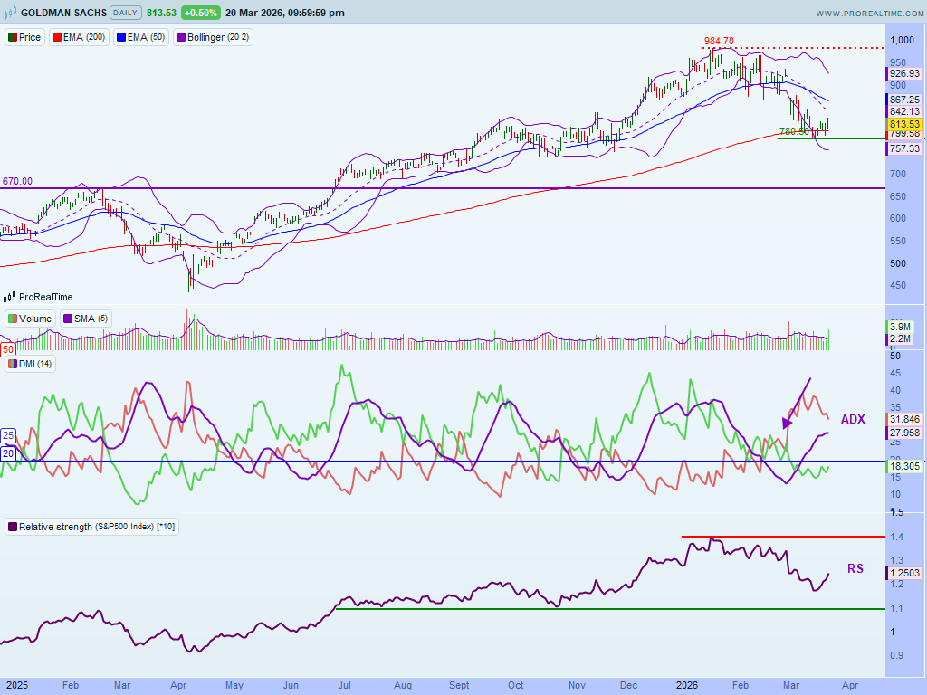Select the SMA (5) legend label
The width and height of the screenshot is (927, 695).
87,319
